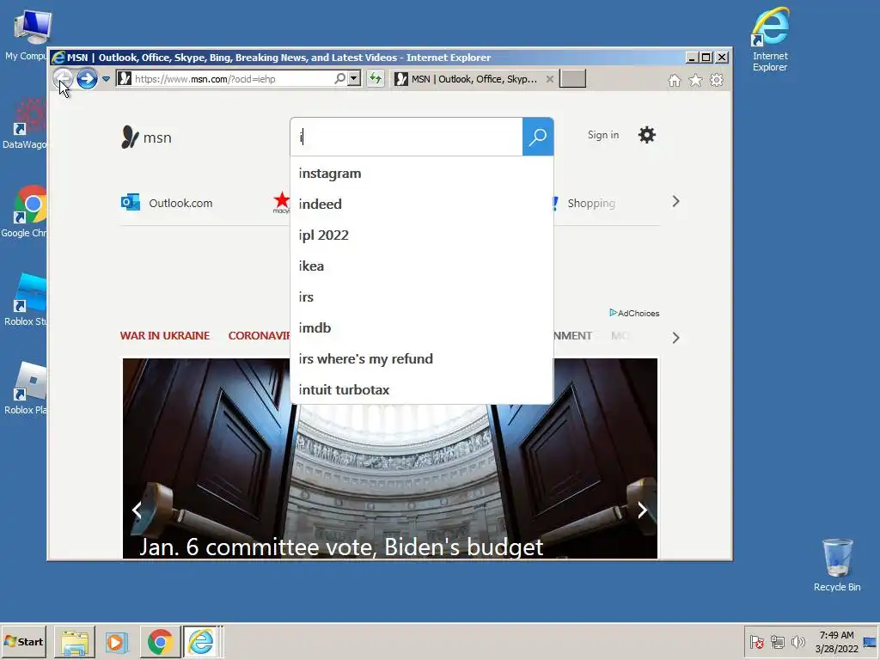Click the Action Center flag tray icon
The height and width of the screenshot is (660, 880).
click(756, 641)
